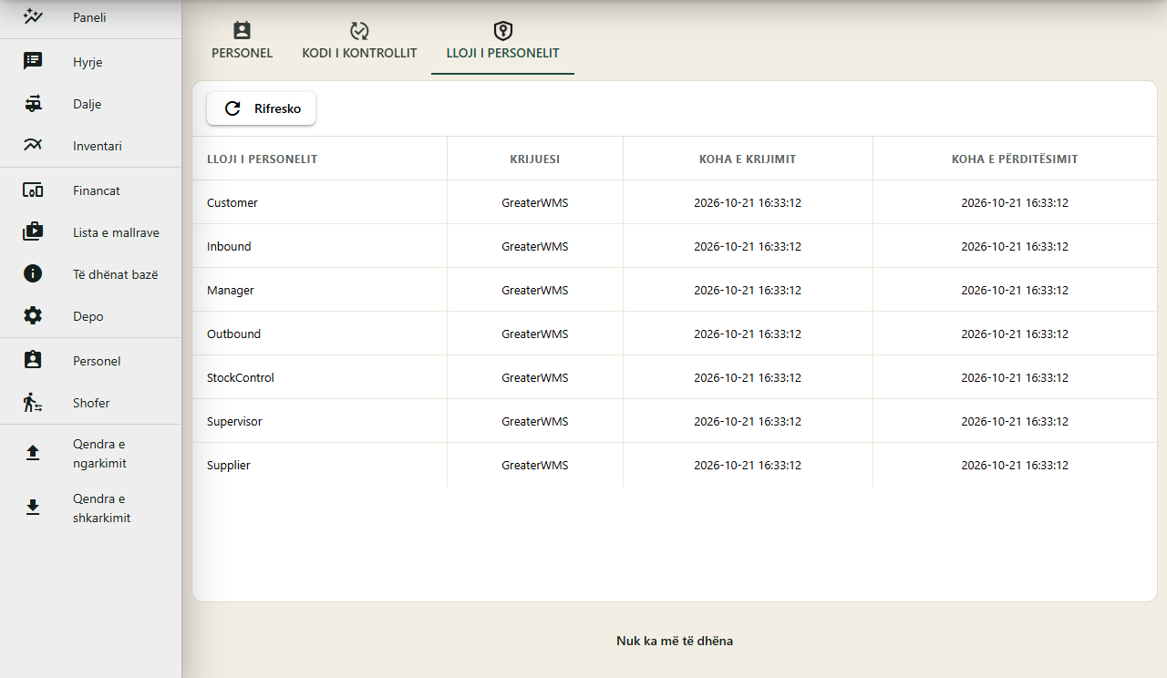This screenshot has width=1167, height=678.
Task: Click the Shofer driver icon
Action: coord(33,403)
